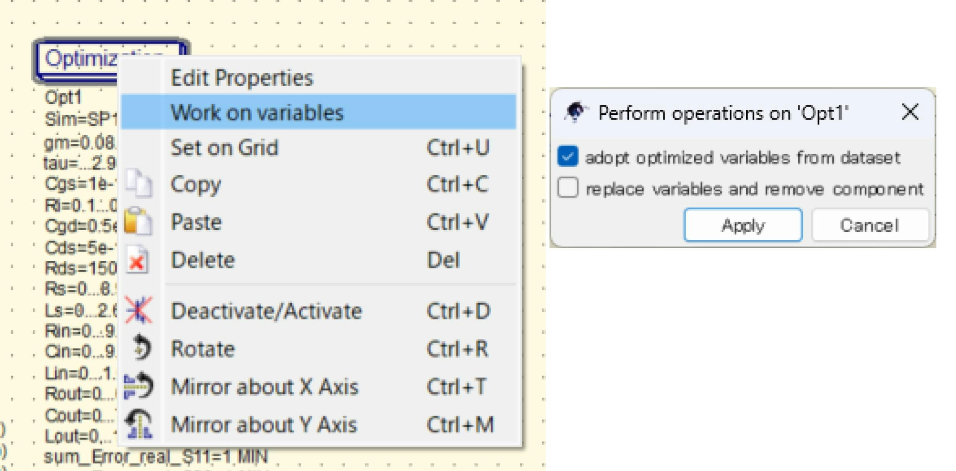Click the Deactivate/Activate crossed icon
The image size is (956, 471).
coord(138,310)
